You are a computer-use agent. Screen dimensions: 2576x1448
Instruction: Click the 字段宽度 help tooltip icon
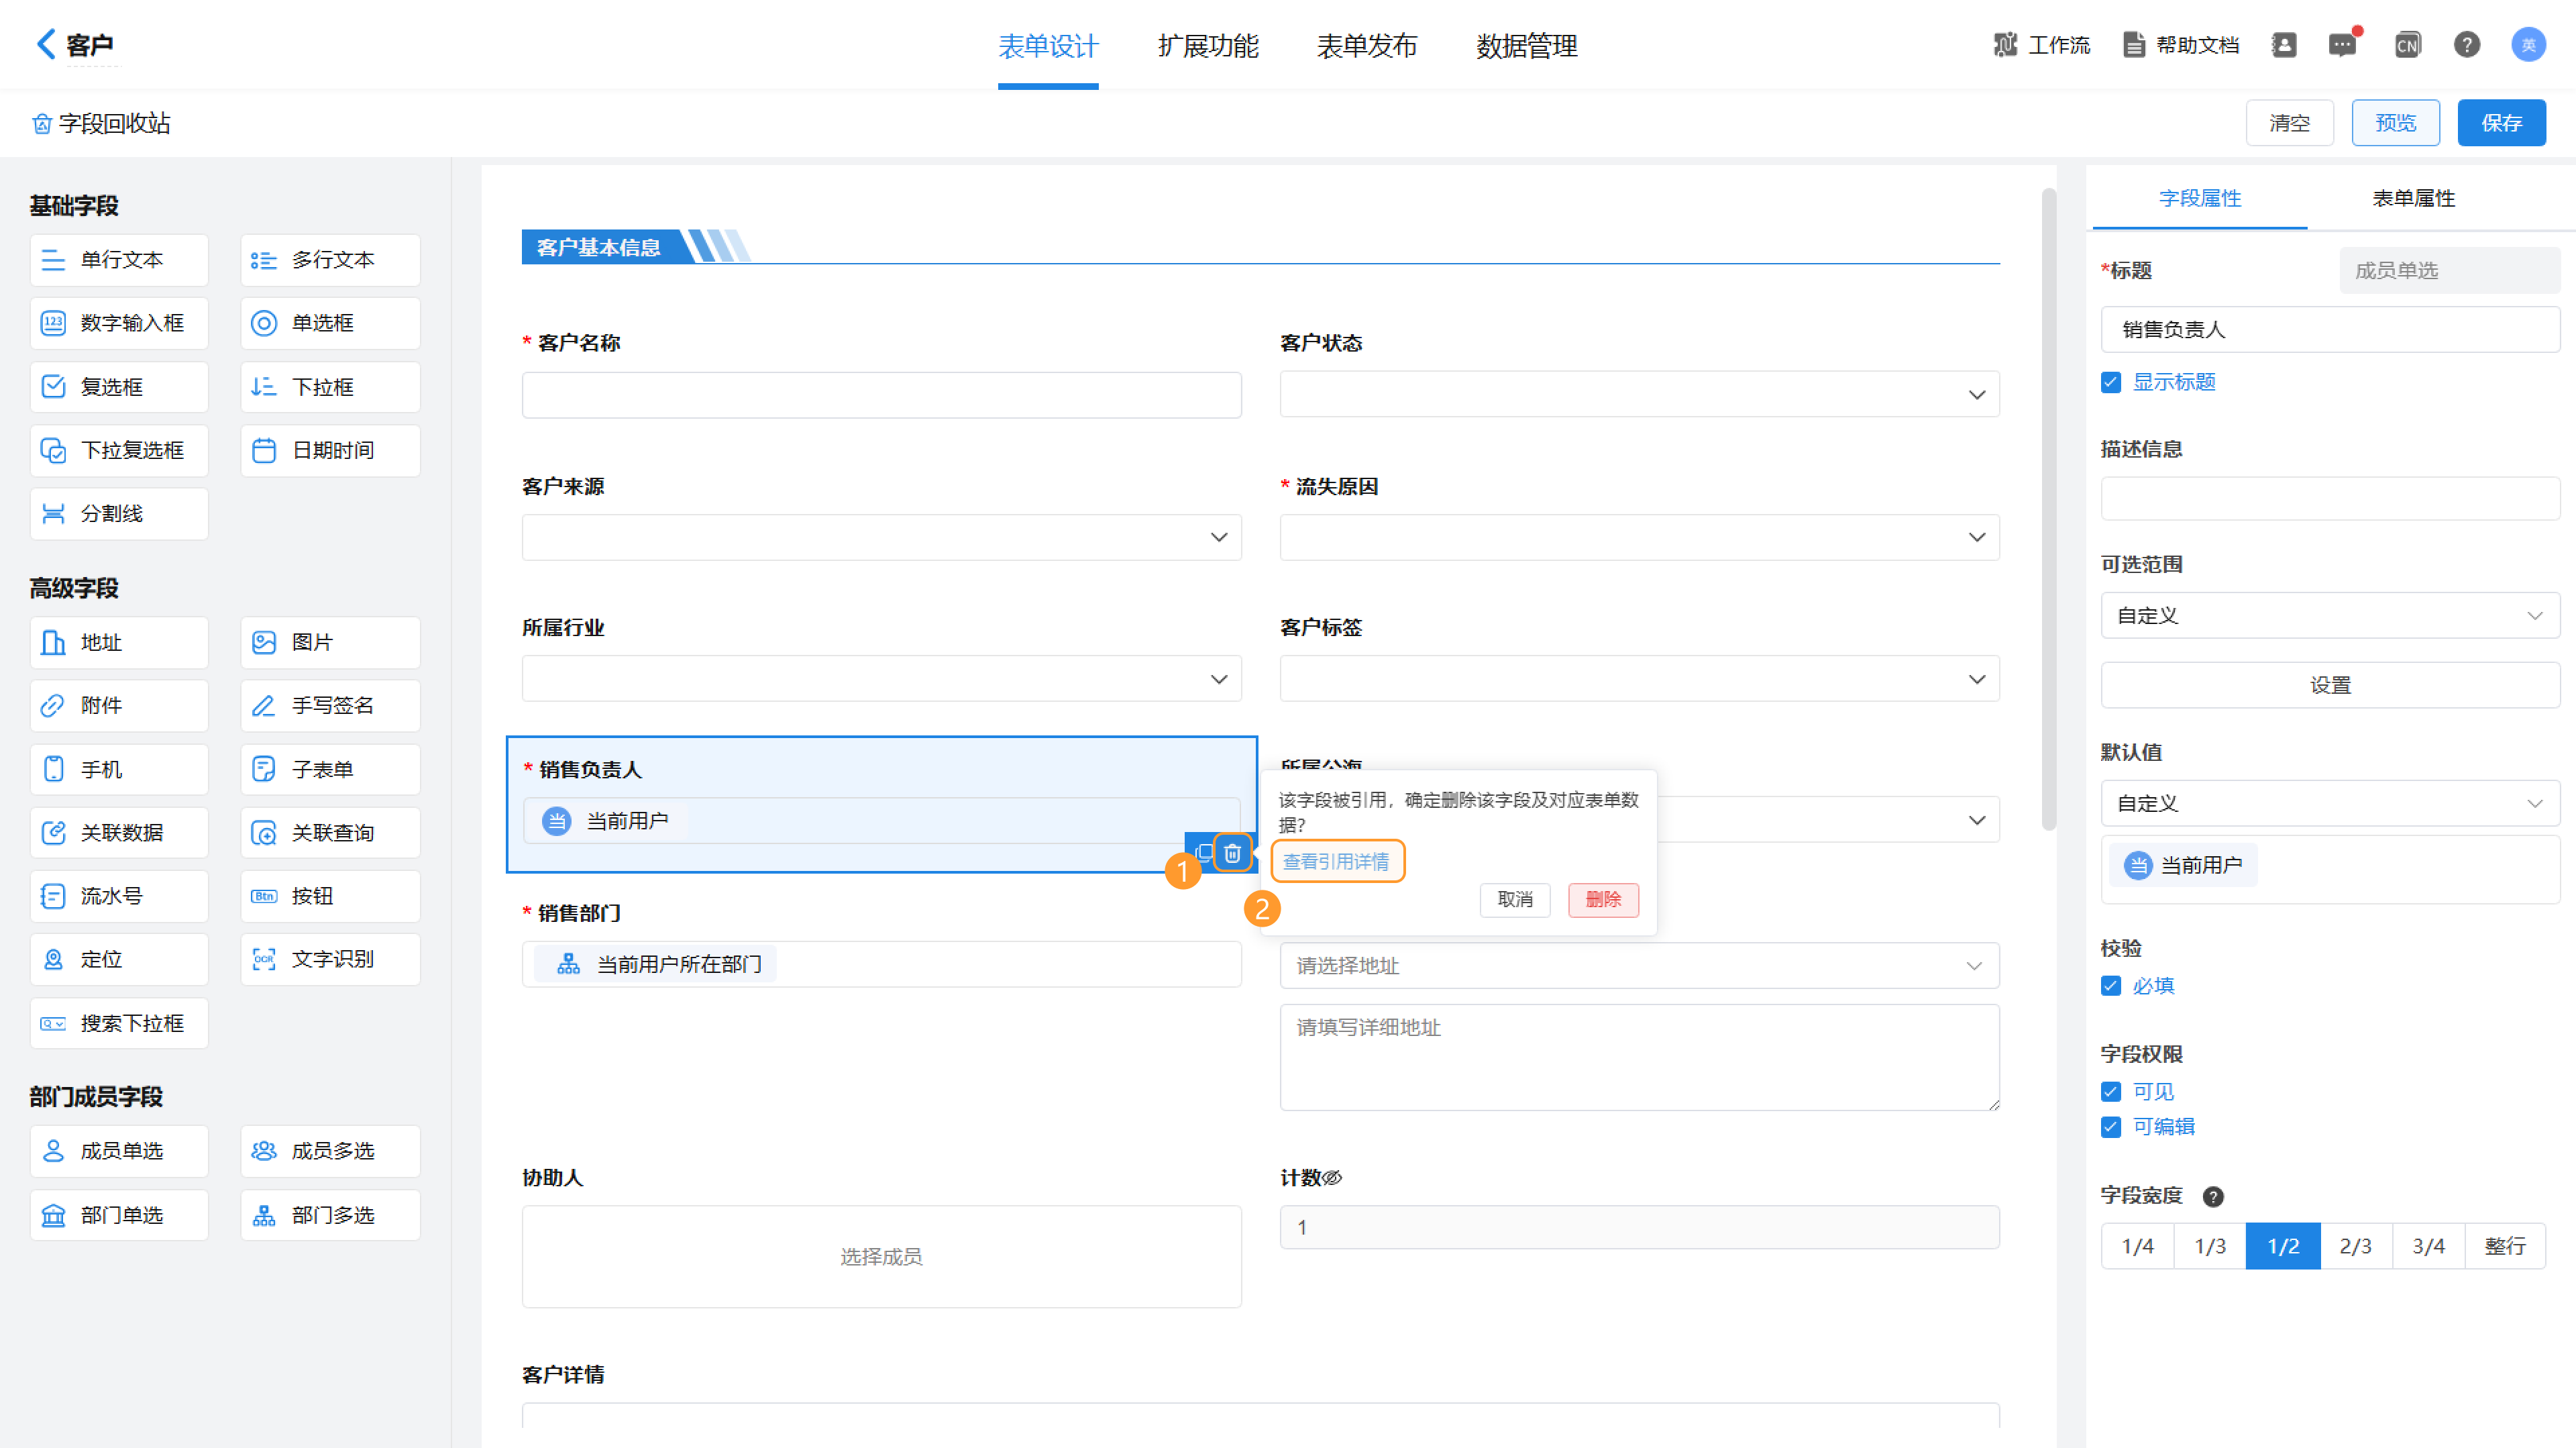coord(2213,1196)
